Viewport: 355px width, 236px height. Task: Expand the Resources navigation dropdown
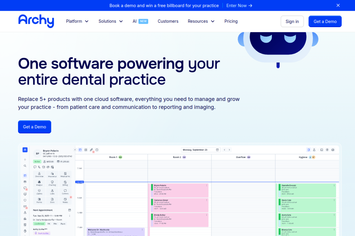coord(201,21)
